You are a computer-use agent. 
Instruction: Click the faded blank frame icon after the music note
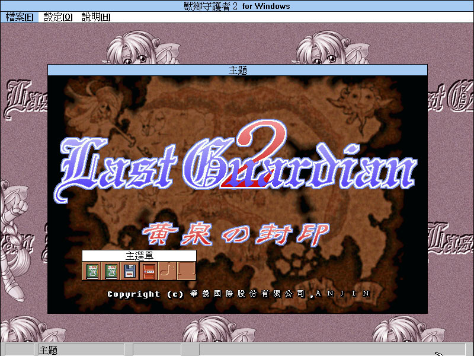coord(186,271)
